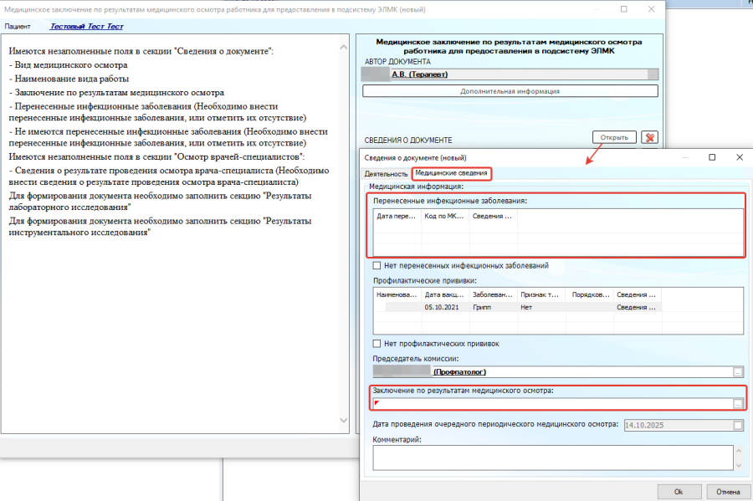Maximize the Медицинское заключение main window
The image size is (753, 501).
point(624,9)
